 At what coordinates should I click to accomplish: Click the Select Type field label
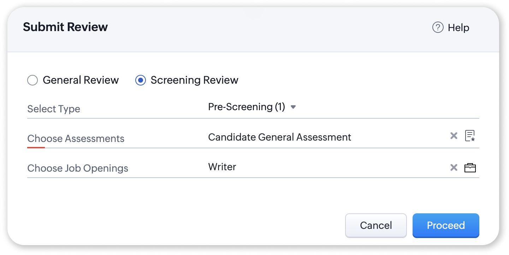pos(54,109)
